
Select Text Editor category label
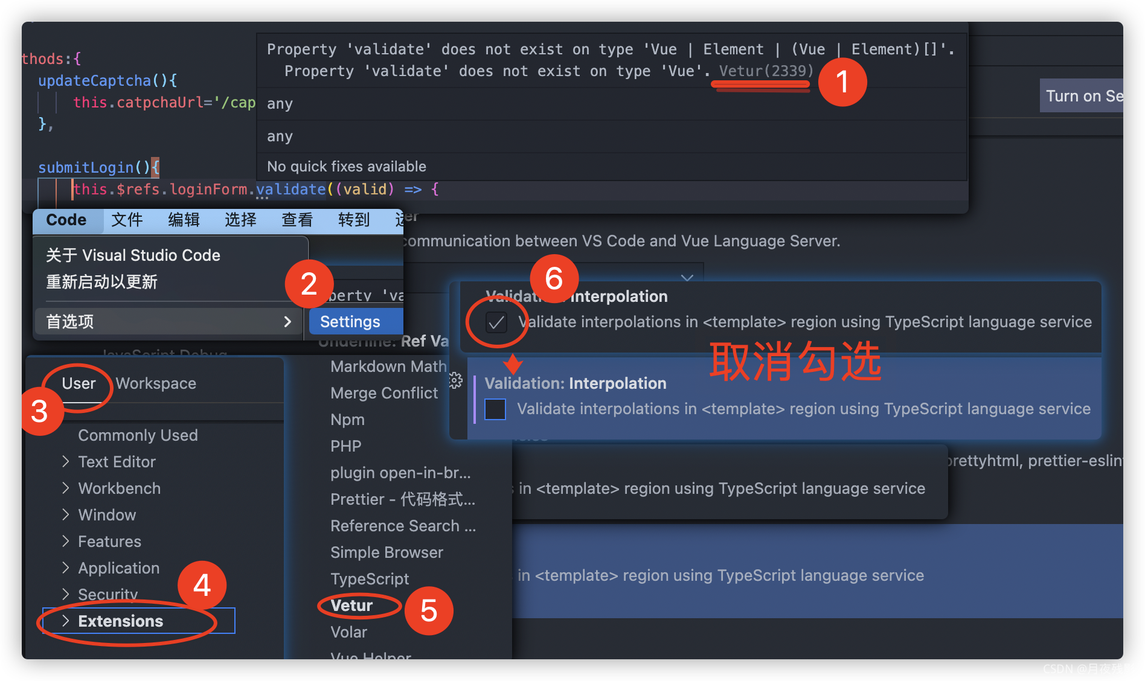click(x=117, y=462)
